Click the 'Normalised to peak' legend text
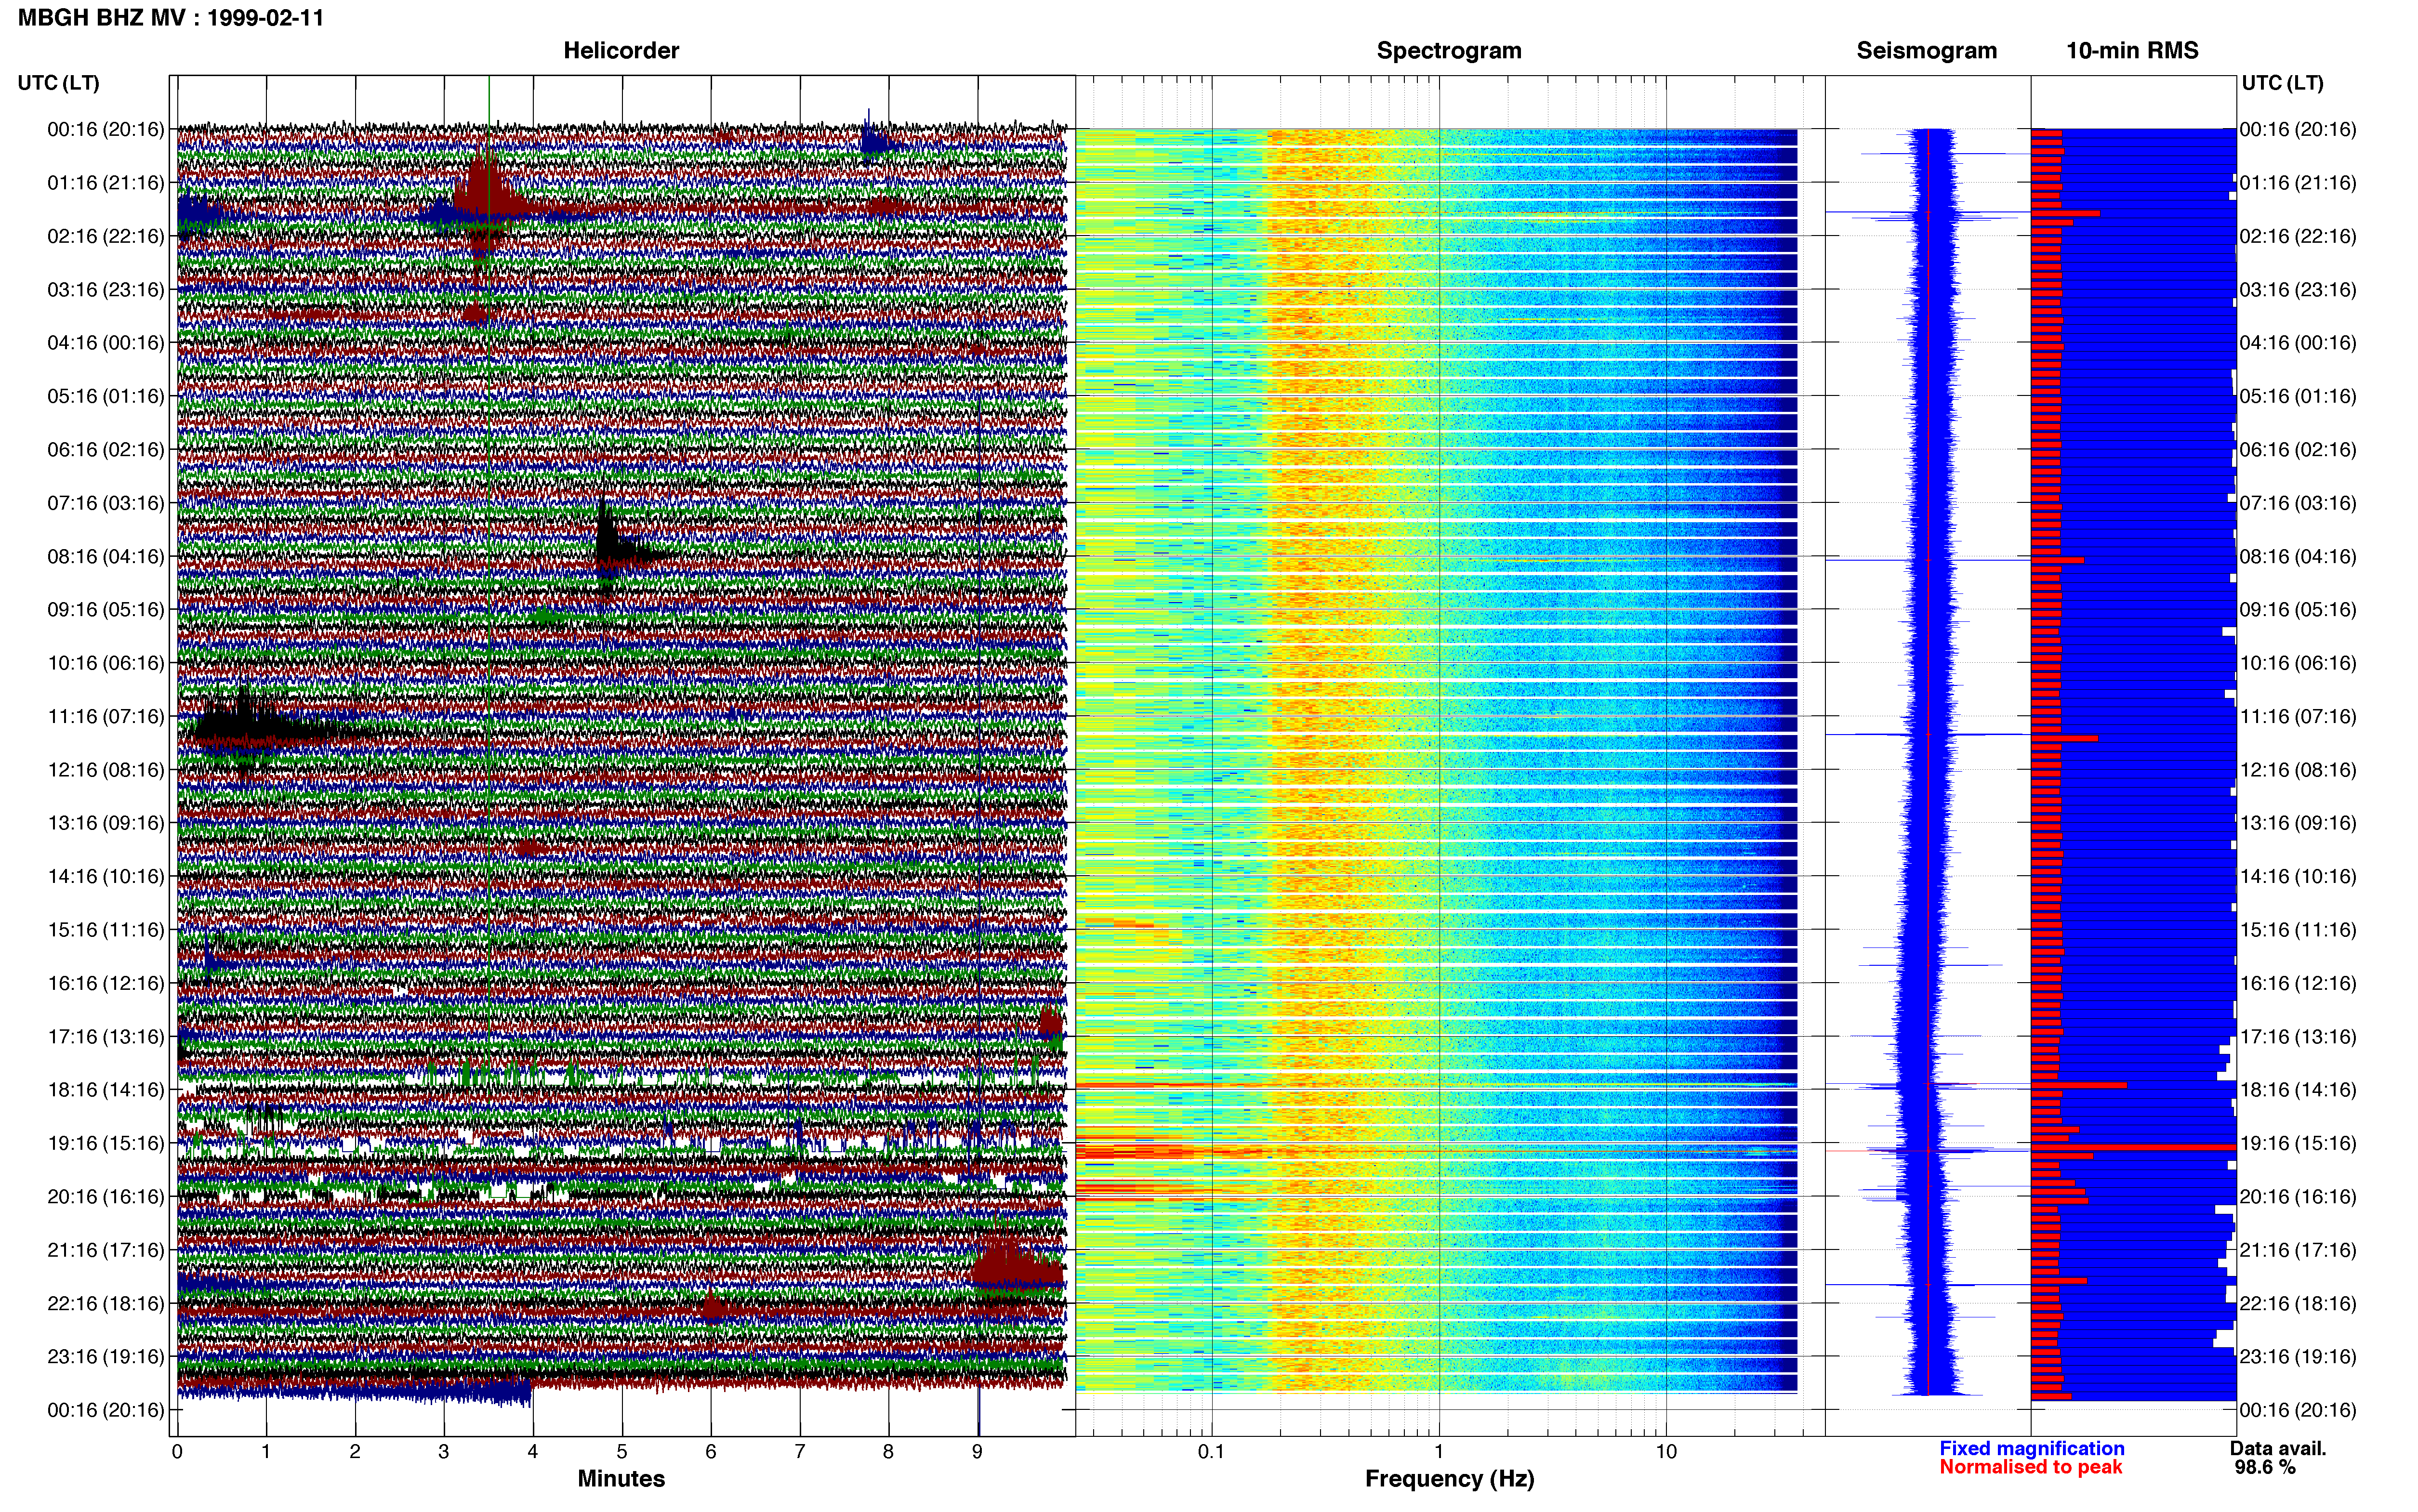2418x1512 pixels. coord(2030,1467)
